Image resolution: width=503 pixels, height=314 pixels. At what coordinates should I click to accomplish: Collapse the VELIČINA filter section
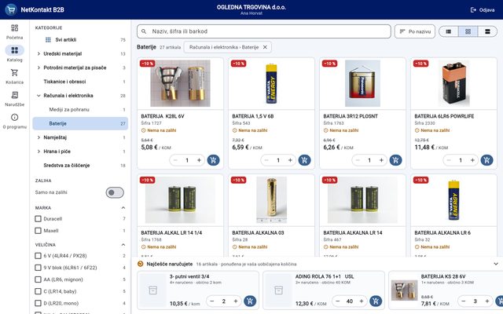coord(123,245)
